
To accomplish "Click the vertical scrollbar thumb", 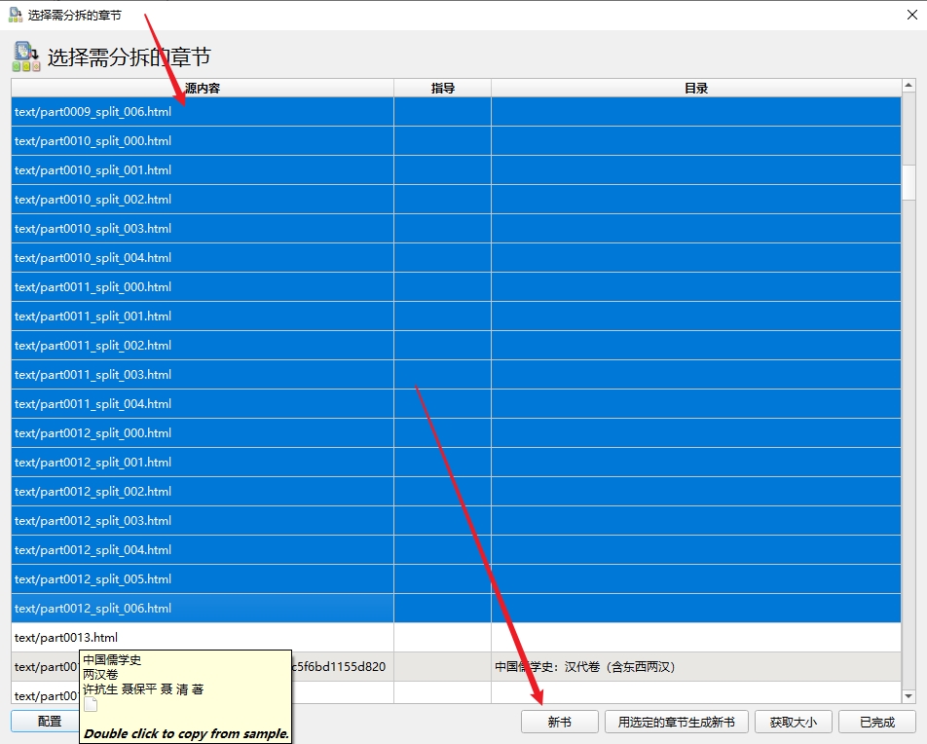I will point(909,182).
